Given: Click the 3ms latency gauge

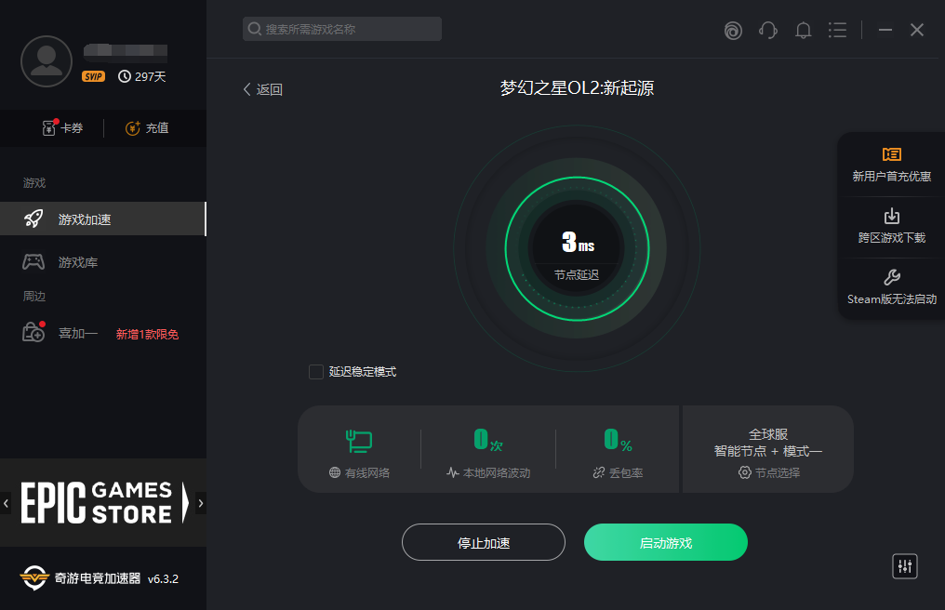Looking at the screenshot, I should pyautogui.click(x=577, y=248).
